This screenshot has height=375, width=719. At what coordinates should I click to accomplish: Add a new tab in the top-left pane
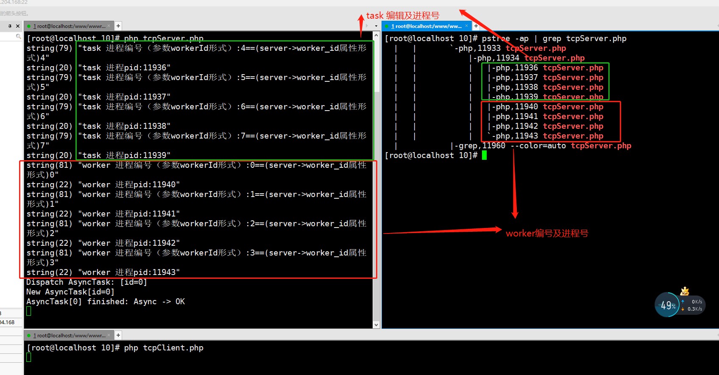(118, 26)
